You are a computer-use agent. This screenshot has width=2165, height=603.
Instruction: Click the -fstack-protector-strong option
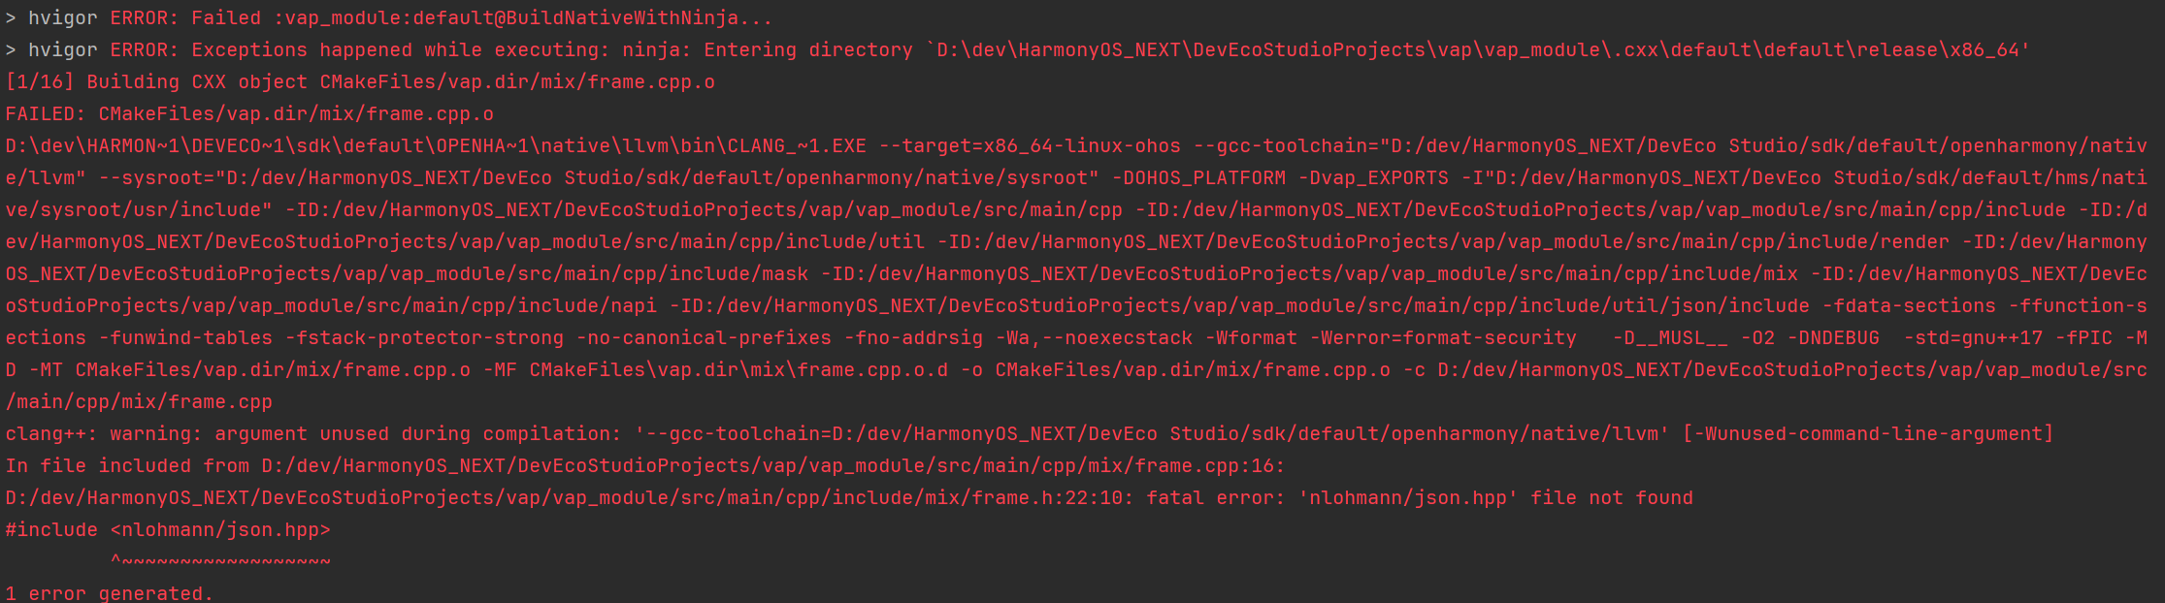(x=424, y=337)
